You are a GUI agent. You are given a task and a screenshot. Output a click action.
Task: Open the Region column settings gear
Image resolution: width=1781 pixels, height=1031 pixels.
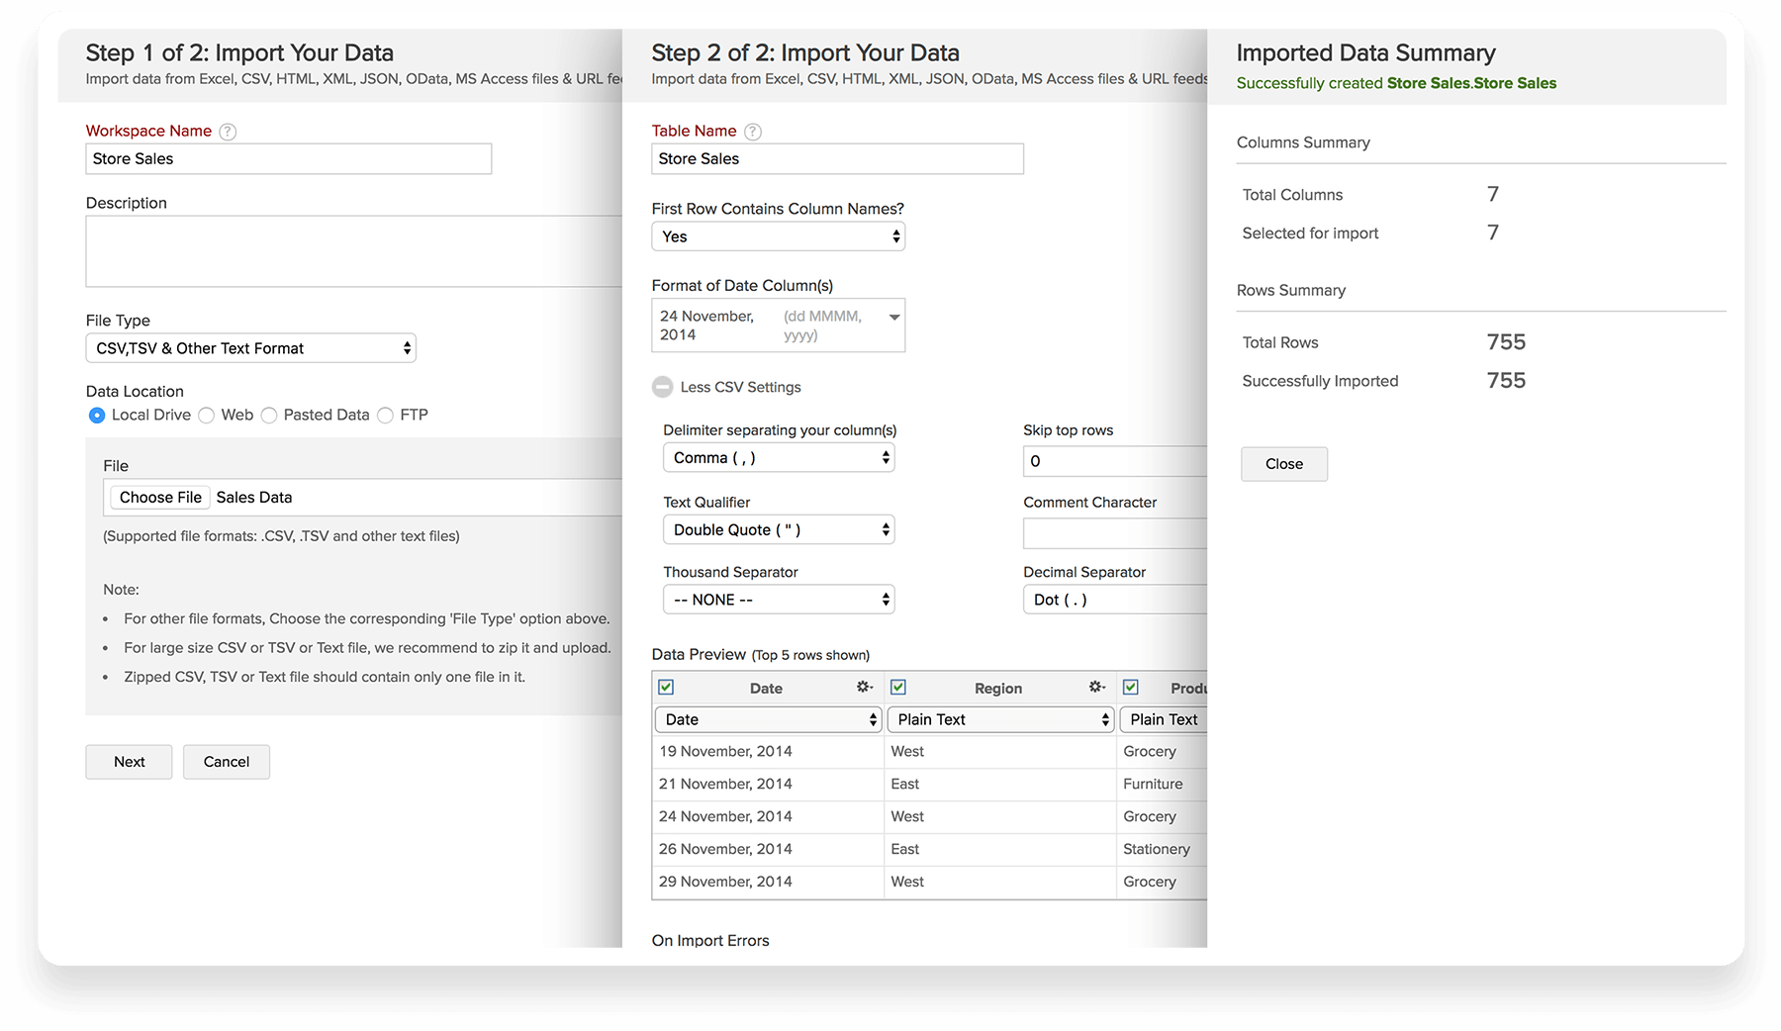tap(1096, 687)
